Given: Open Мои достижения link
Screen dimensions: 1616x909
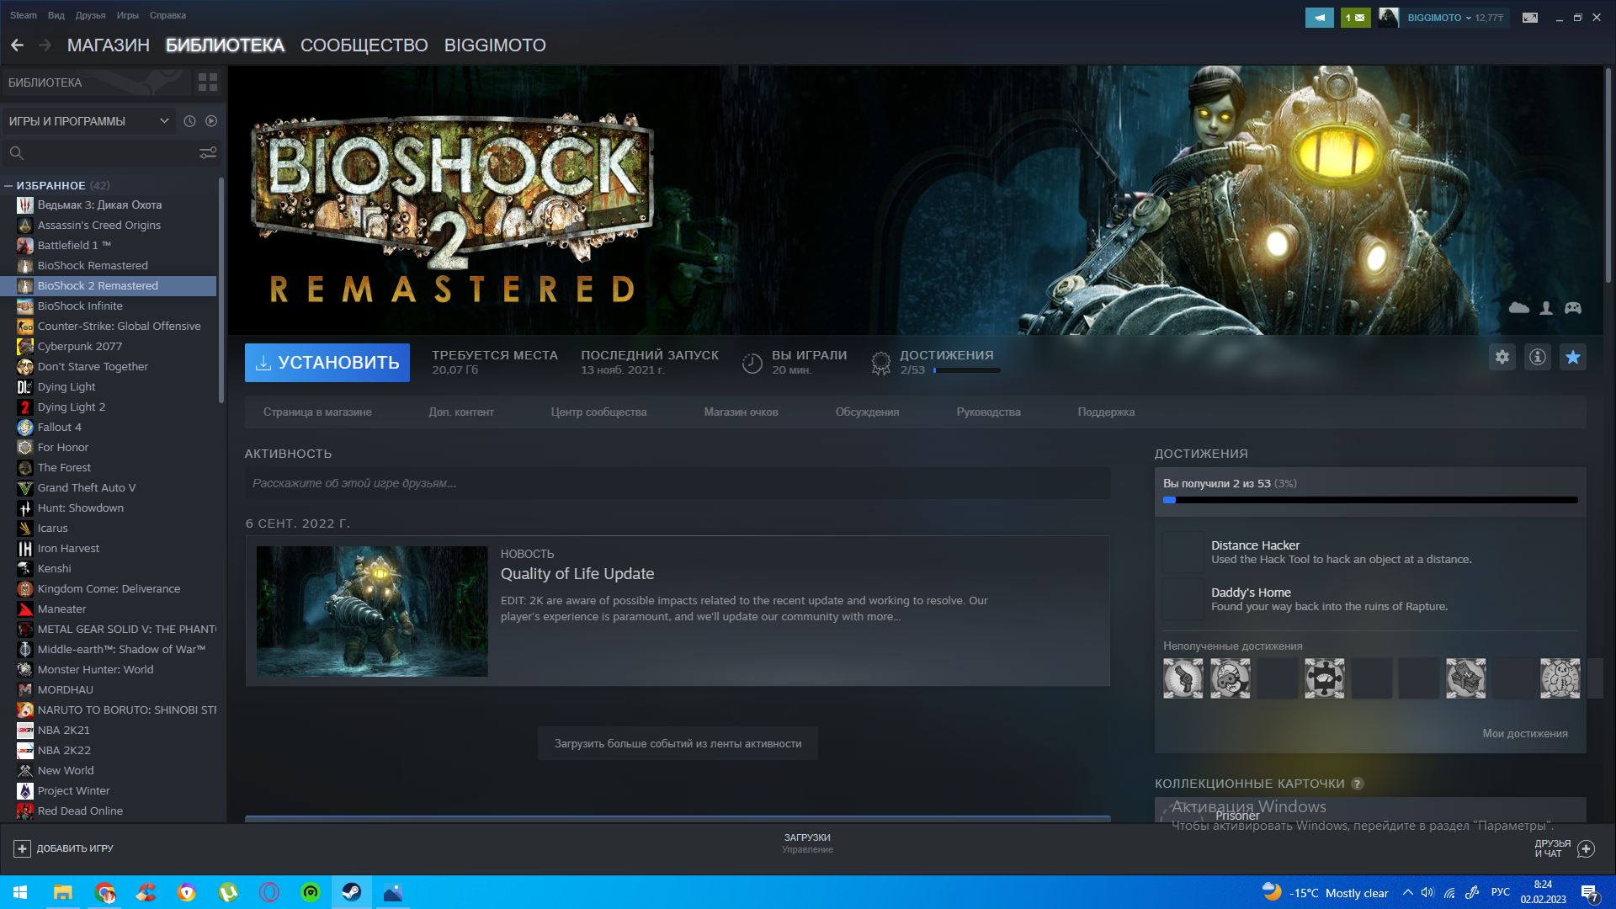Looking at the screenshot, I should pos(1525,734).
